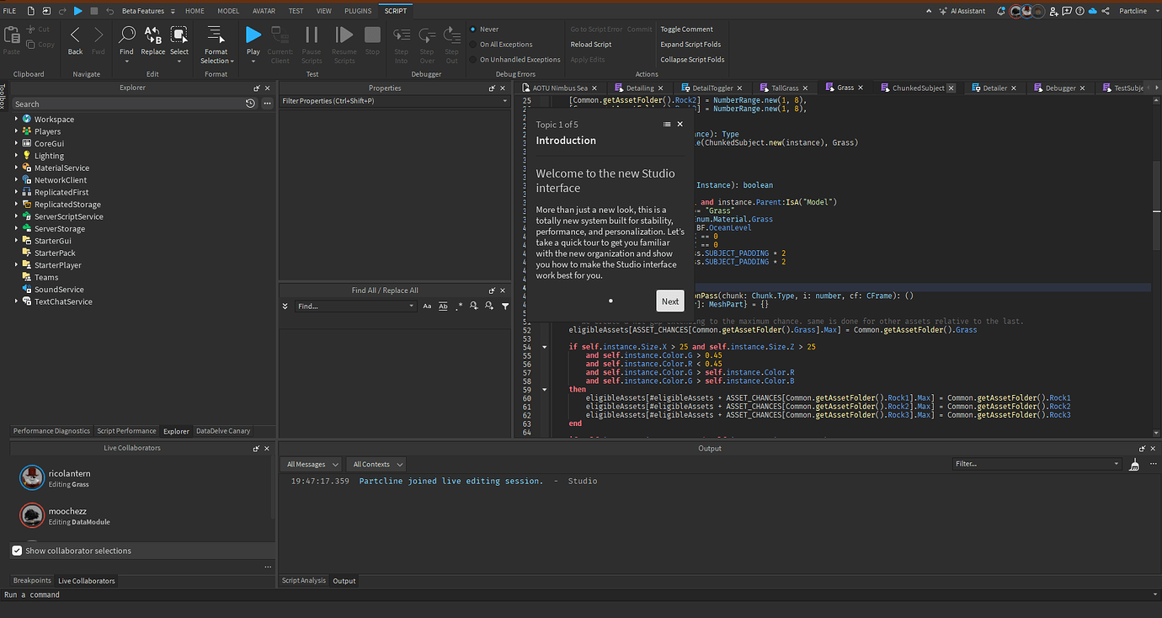
Task: Click the Replace tool icon
Action: point(152,37)
